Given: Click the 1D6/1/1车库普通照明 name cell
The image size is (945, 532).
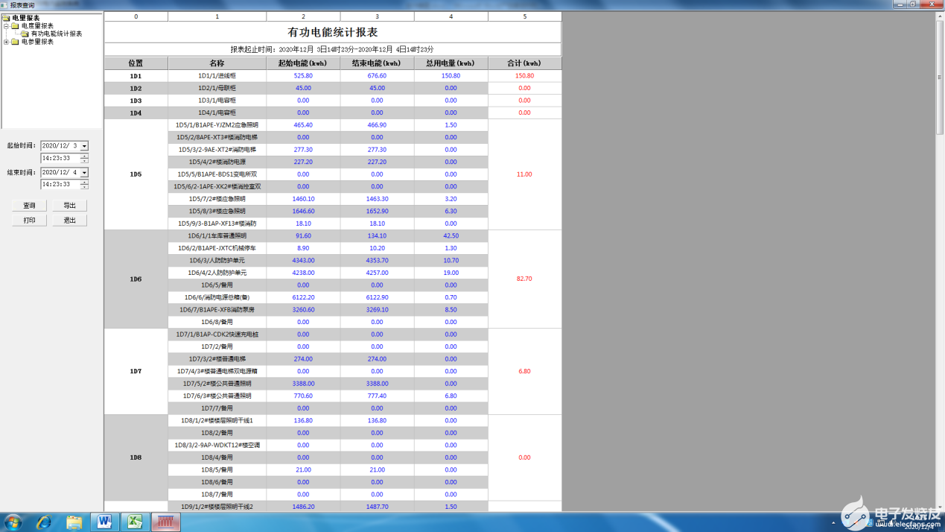Looking at the screenshot, I should tap(217, 236).
